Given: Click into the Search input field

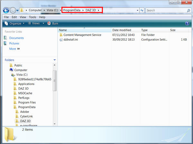Looking at the screenshot, I should [166, 11].
